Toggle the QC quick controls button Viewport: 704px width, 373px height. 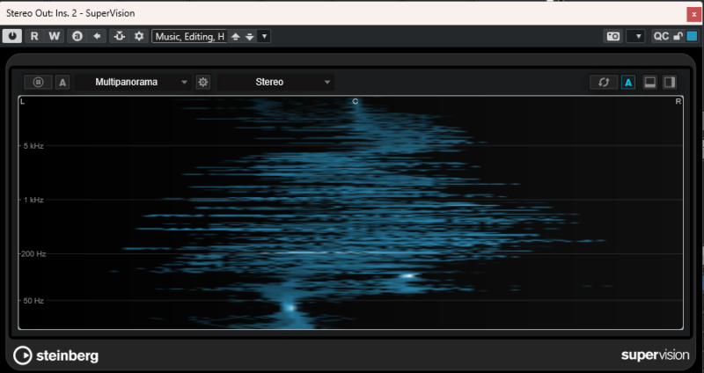coord(661,36)
